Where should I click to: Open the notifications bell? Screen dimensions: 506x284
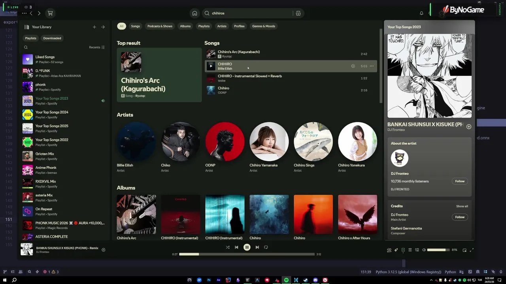click(421, 13)
